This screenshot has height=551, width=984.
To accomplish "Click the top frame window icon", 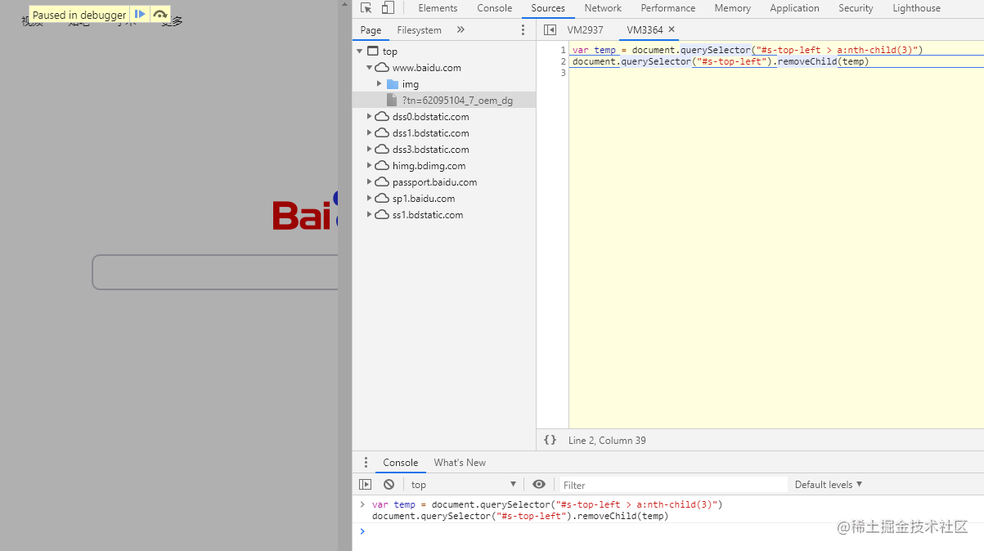I will [x=373, y=52].
